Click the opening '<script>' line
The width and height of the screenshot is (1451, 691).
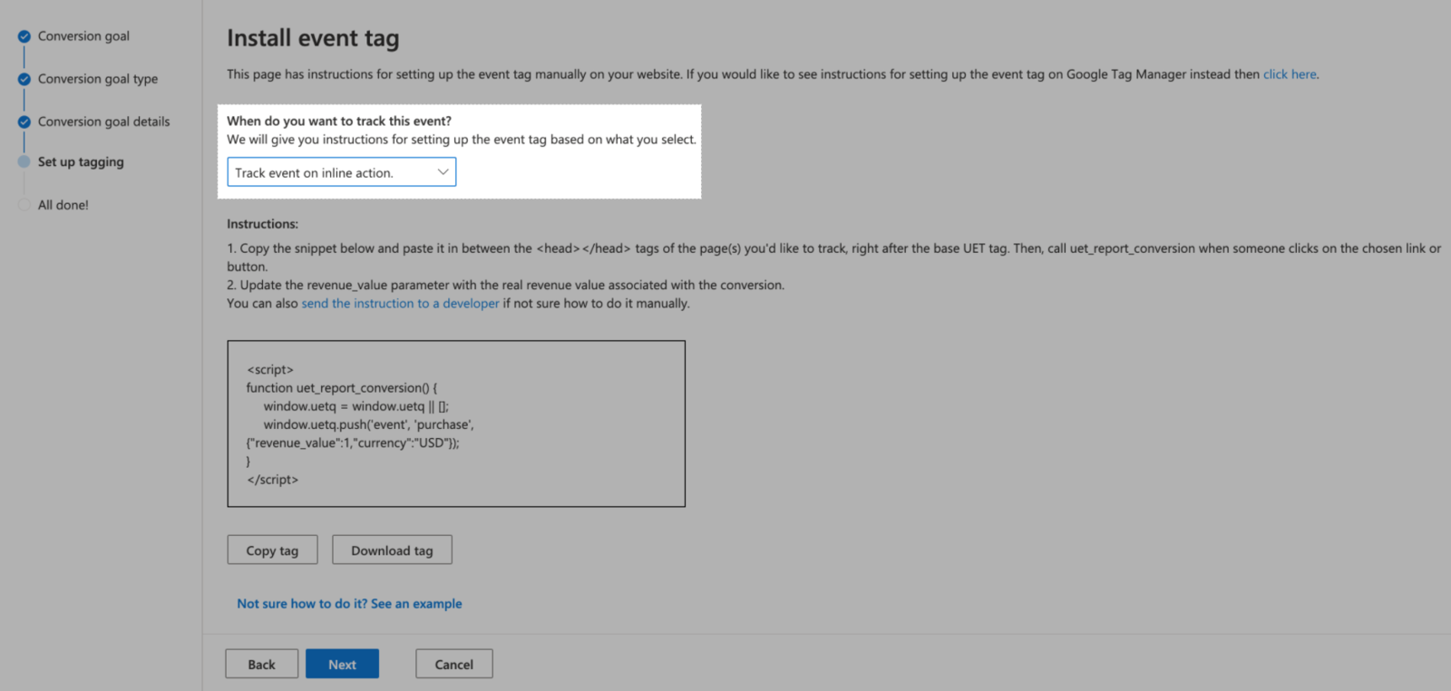(x=270, y=370)
